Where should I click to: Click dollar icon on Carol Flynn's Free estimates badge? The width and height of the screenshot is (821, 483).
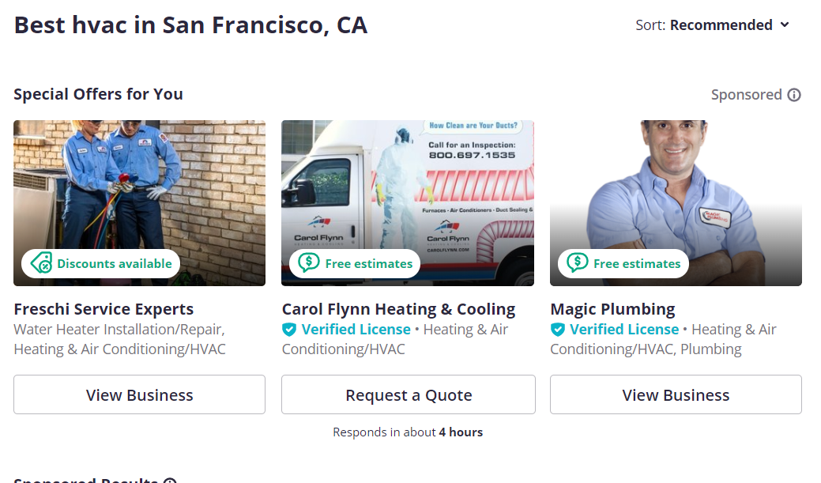pyautogui.click(x=309, y=263)
